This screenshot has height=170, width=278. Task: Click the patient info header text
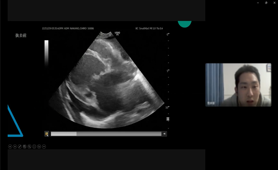68,28
